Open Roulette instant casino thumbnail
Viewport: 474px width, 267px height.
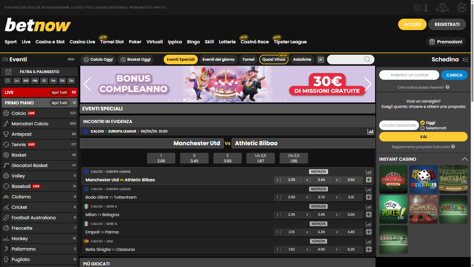point(393,179)
